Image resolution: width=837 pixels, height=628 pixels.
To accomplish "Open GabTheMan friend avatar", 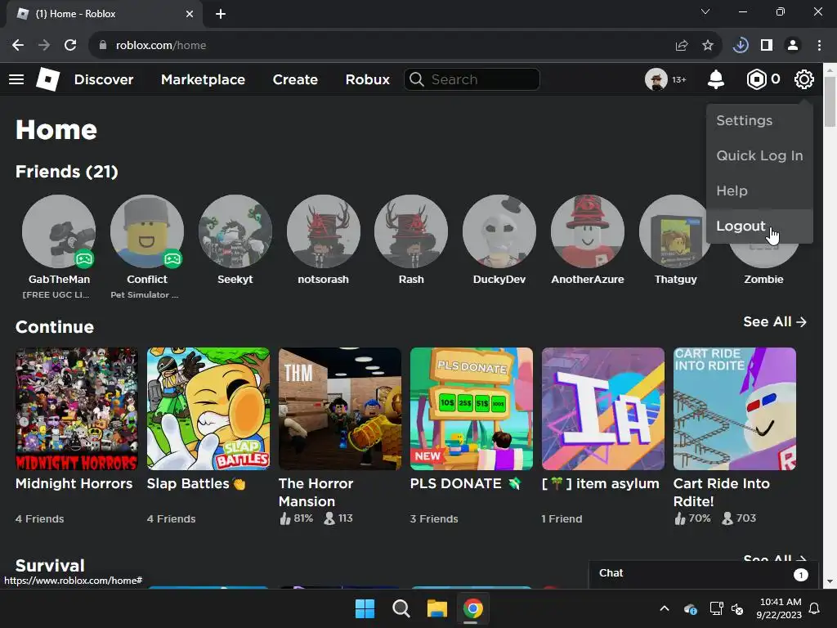I will (x=59, y=231).
